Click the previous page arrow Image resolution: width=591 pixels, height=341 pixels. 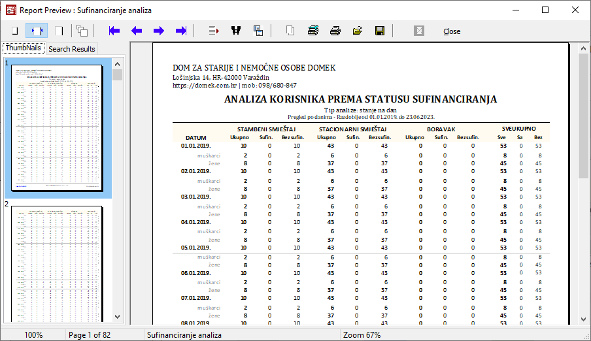pyautogui.click(x=137, y=31)
